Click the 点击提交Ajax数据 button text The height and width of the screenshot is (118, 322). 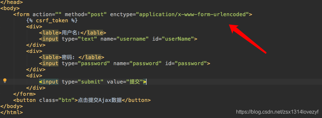click(x=100, y=100)
